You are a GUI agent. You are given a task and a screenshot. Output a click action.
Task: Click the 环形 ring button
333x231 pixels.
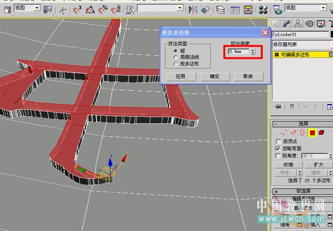285,173
